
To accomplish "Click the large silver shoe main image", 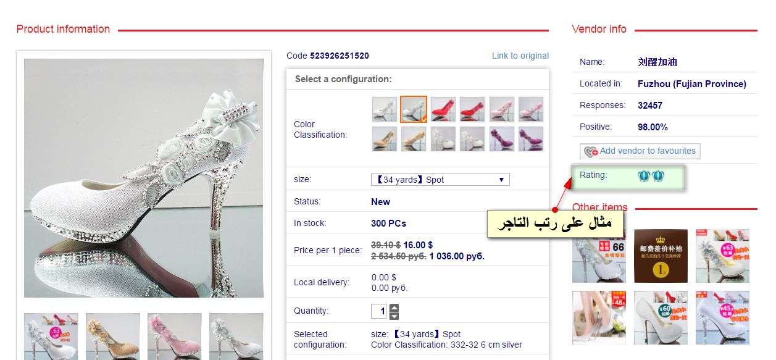I will pos(144,178).
